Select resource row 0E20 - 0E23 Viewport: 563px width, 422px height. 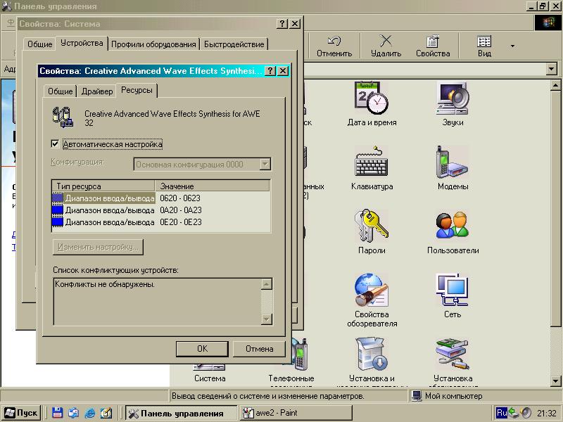161,222
